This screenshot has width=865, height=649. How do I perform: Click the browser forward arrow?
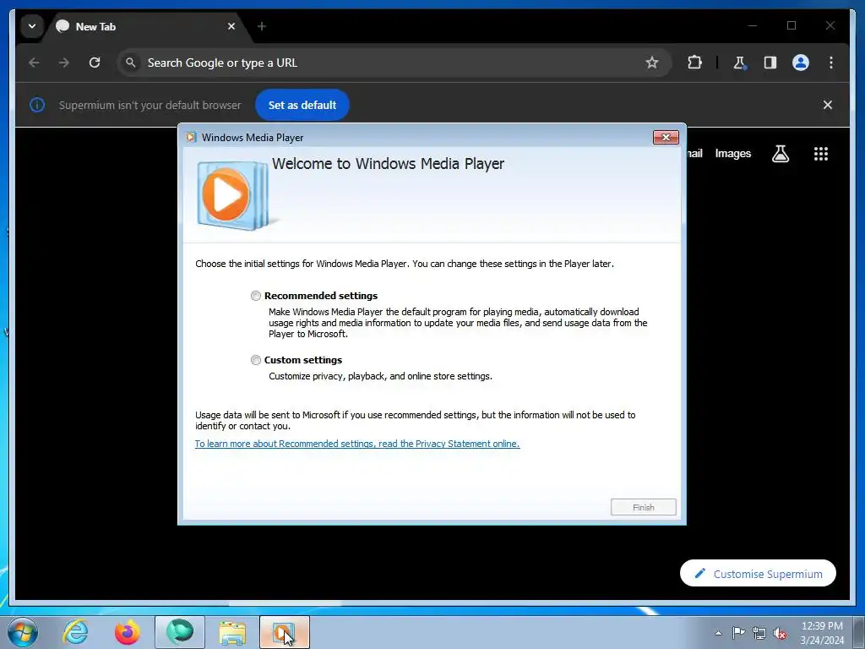pos(64,63)
